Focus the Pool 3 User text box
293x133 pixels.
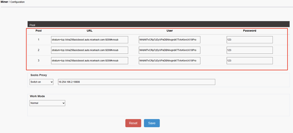169,61
